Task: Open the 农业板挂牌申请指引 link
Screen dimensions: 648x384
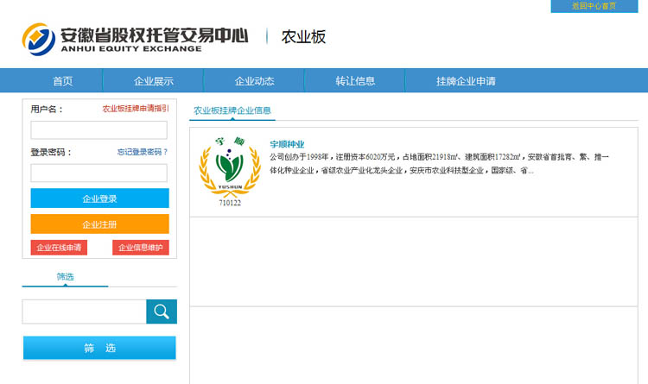Action: 136,109
